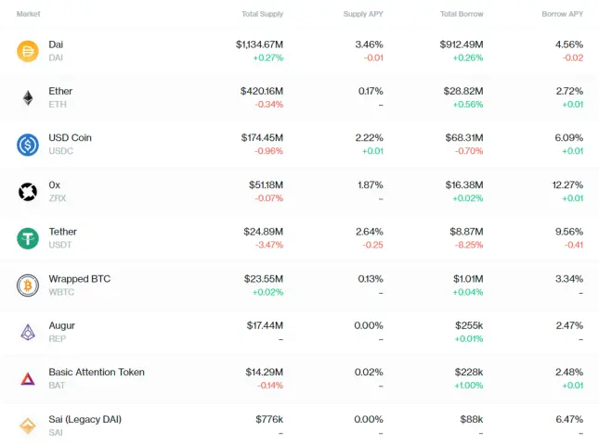Click the $28.82M total borrow value
The width and height of the screenshot is (599, 444).
(x=463, y=91)
